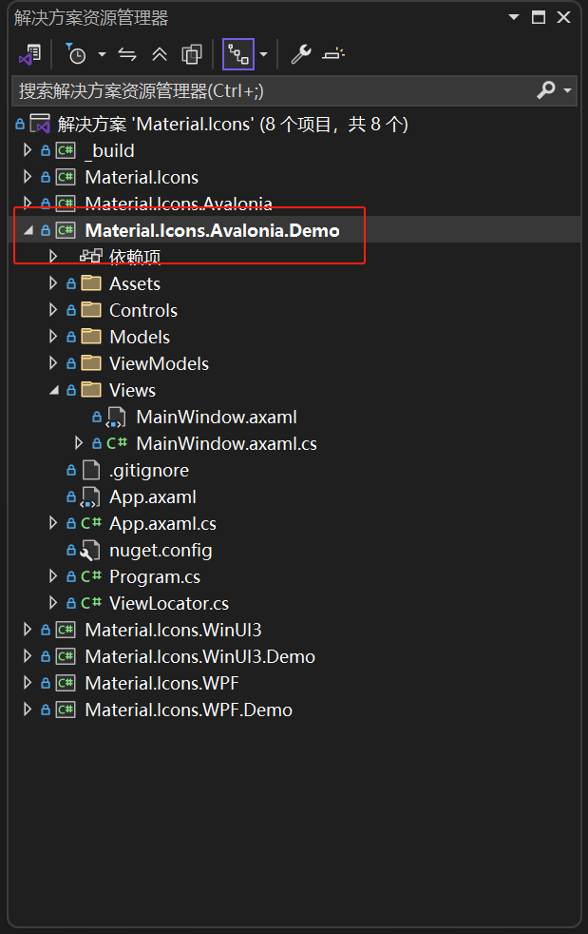This screenshot has width=588, height=934.
Task: Collapse the Views folder
Action: pos(54,389)
